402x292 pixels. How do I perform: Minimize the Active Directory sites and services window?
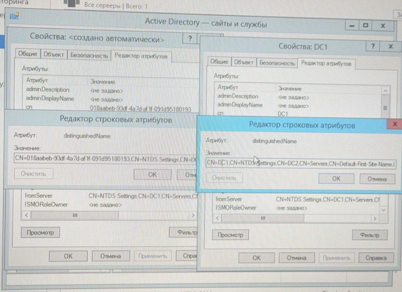point(352,26)
